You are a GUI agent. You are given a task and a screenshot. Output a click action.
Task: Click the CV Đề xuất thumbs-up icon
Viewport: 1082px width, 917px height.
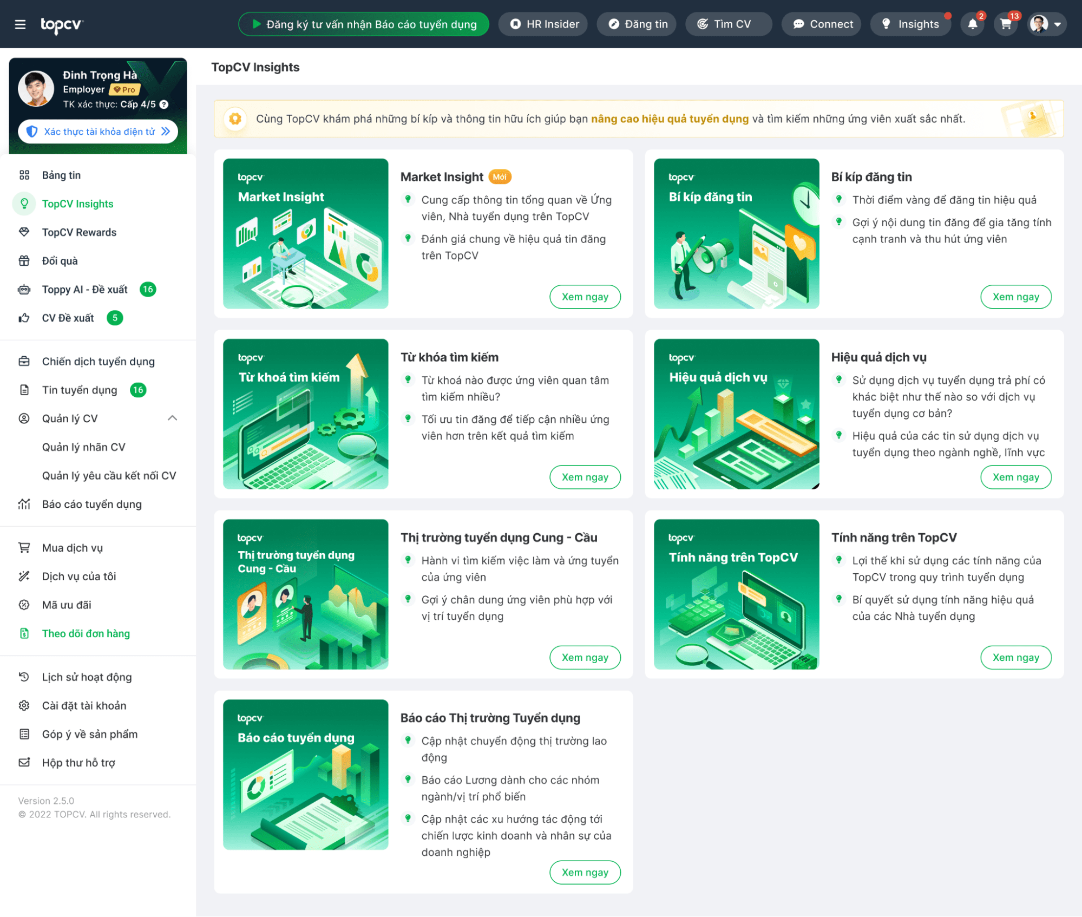click(24, 318)
